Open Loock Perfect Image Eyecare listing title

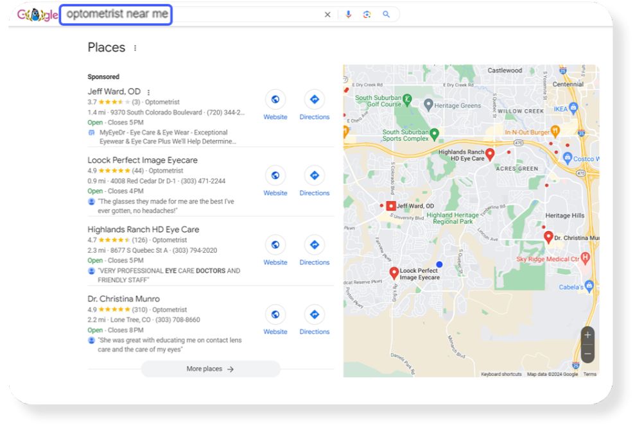143,160
